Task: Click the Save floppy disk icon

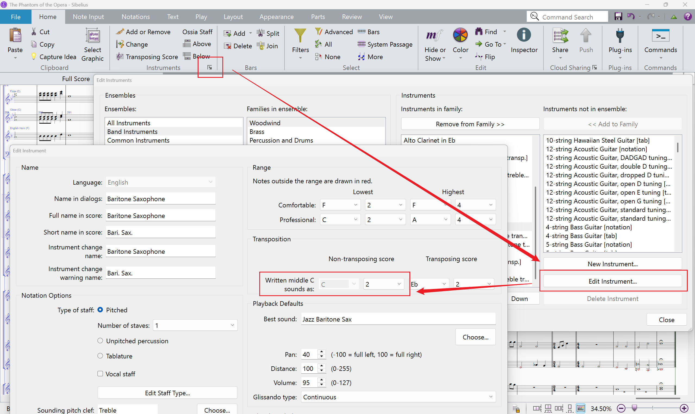Action: point(618,17)
